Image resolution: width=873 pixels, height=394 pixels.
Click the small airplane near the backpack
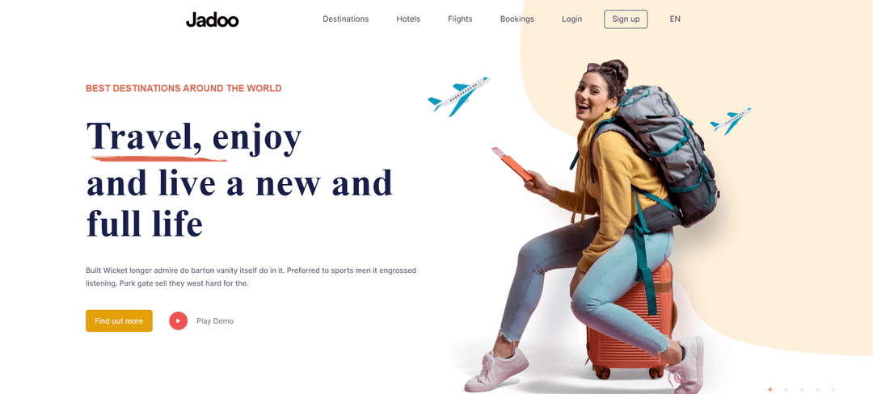pos(731,120)
